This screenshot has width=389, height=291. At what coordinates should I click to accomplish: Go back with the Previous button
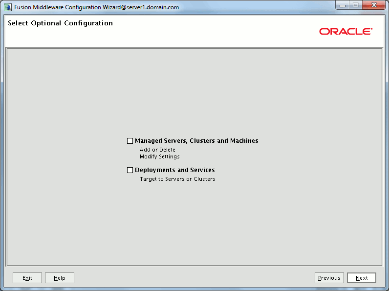pos(329,278)
